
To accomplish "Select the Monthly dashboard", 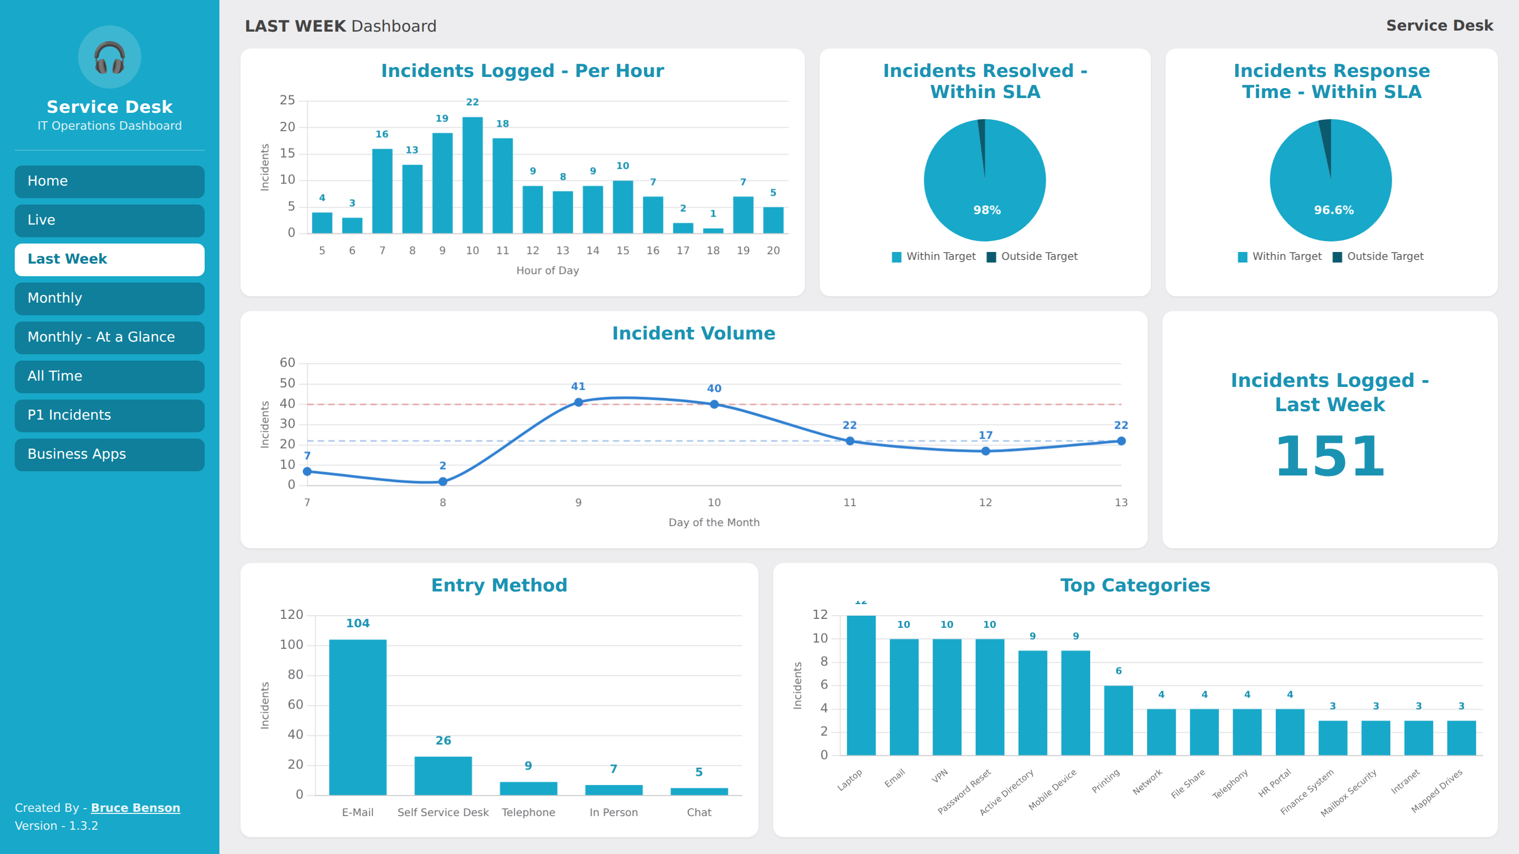I will pos(110,298).
